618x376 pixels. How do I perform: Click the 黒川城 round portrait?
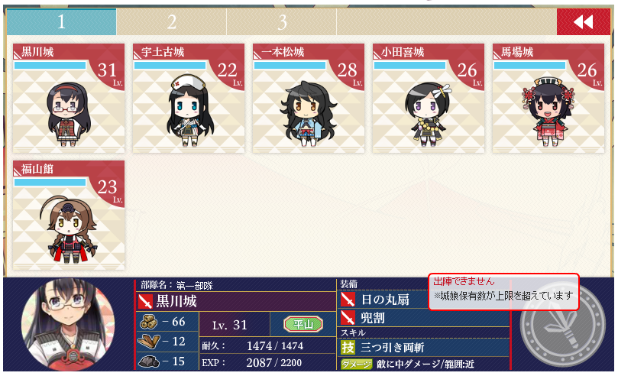[68, 325]
